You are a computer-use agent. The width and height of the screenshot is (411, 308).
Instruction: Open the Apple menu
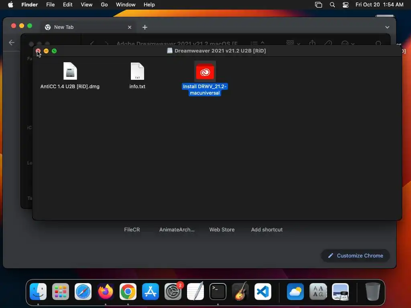point(10,5)
